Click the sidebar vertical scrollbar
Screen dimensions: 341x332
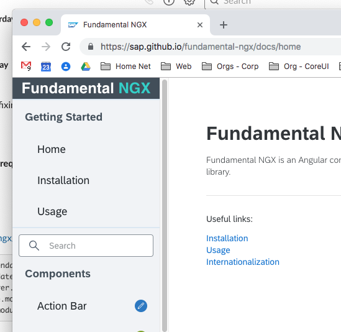[165, 205]
